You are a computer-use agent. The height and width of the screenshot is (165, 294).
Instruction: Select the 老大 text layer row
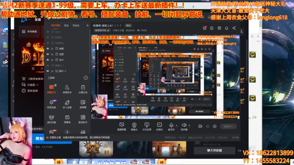pos(68,60)
